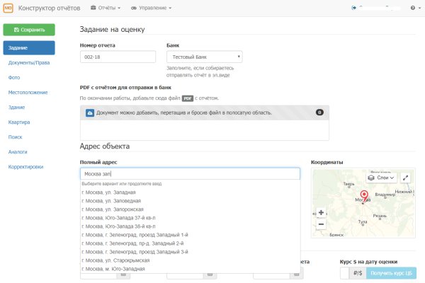This screenshot has width=425, height=283.
Task: Click the help question mark icon
Action: click(412, 8)
